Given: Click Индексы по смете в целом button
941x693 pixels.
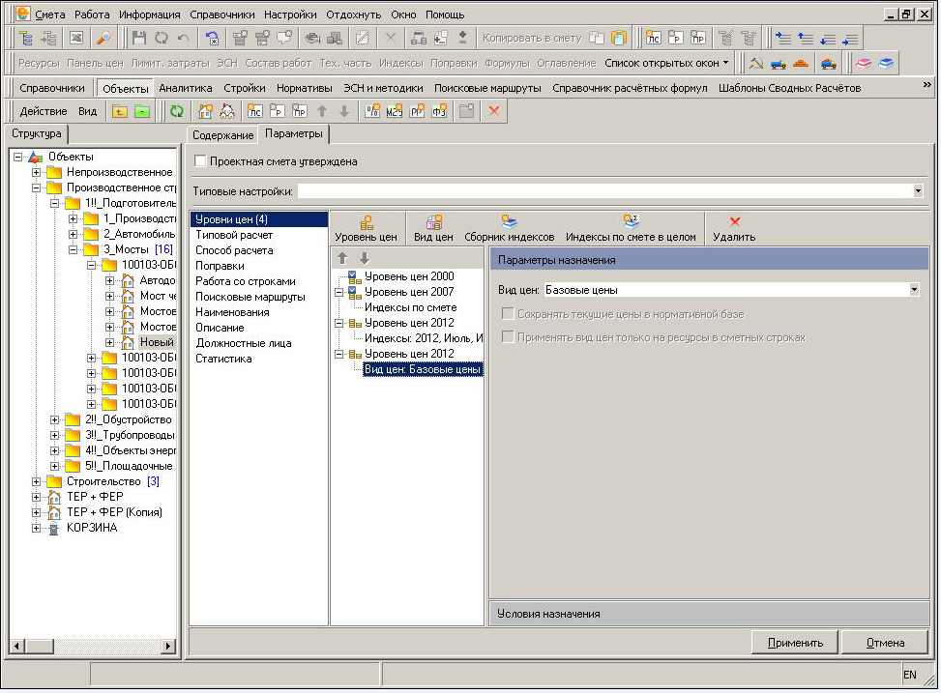Looking at the screenshot, I should coord(631,229).
